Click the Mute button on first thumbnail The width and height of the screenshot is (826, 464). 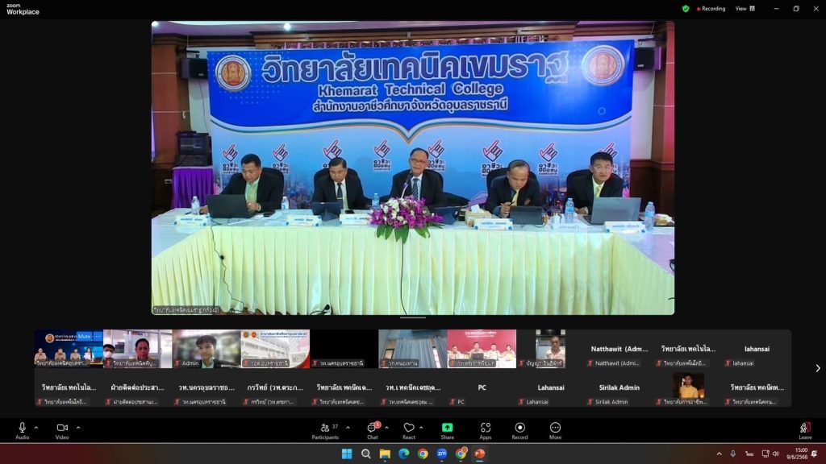[x=84, y=337]
